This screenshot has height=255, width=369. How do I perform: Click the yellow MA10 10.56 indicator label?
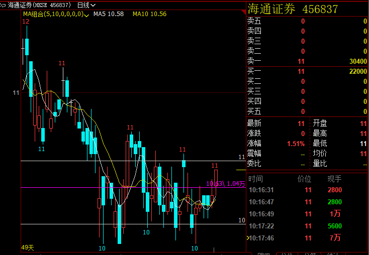tap(149, 14)
